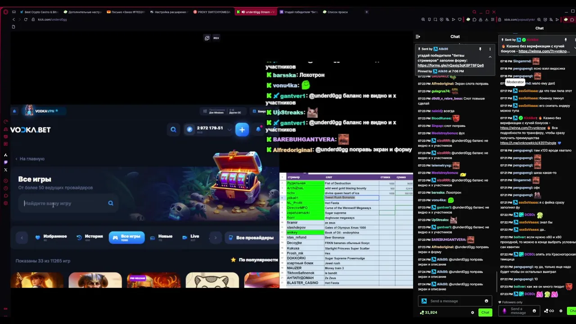576x324 pixels.
Task: Open the downloads icon in the browser toolbar
Action: click(x=487, y=19)
